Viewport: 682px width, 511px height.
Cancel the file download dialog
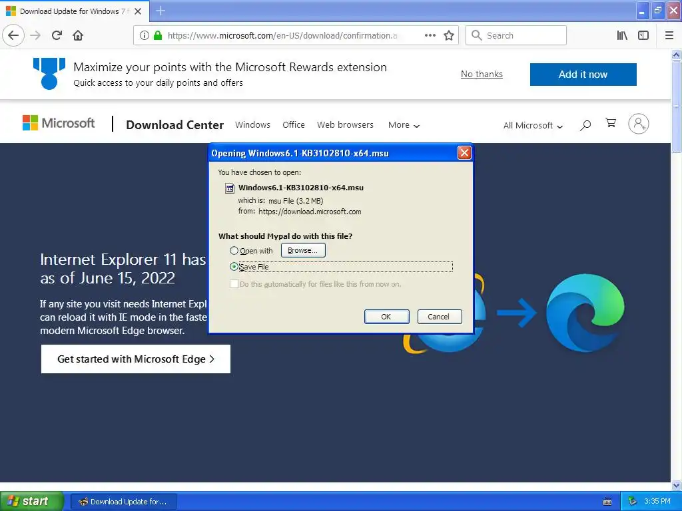pos(439,317)
